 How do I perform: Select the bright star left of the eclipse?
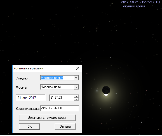click(97, 91)
